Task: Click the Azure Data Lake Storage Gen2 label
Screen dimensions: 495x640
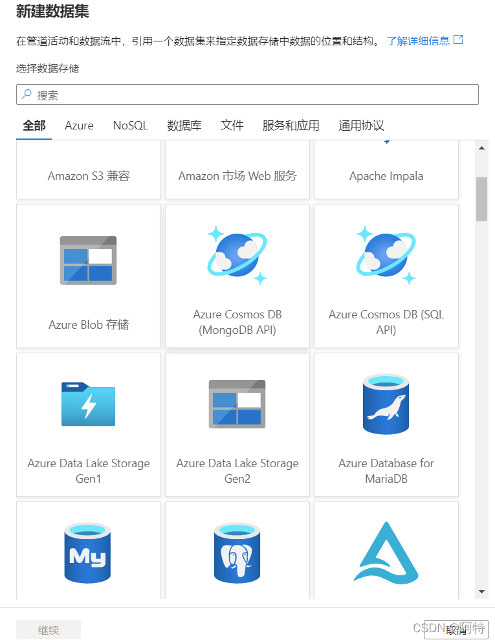Action: coord(237,470)
